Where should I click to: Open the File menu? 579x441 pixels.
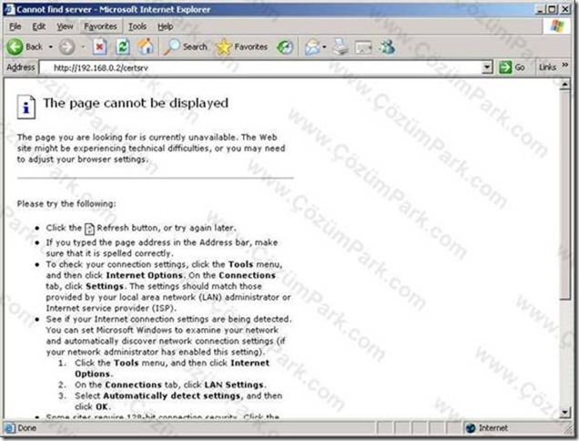(15, 26)
